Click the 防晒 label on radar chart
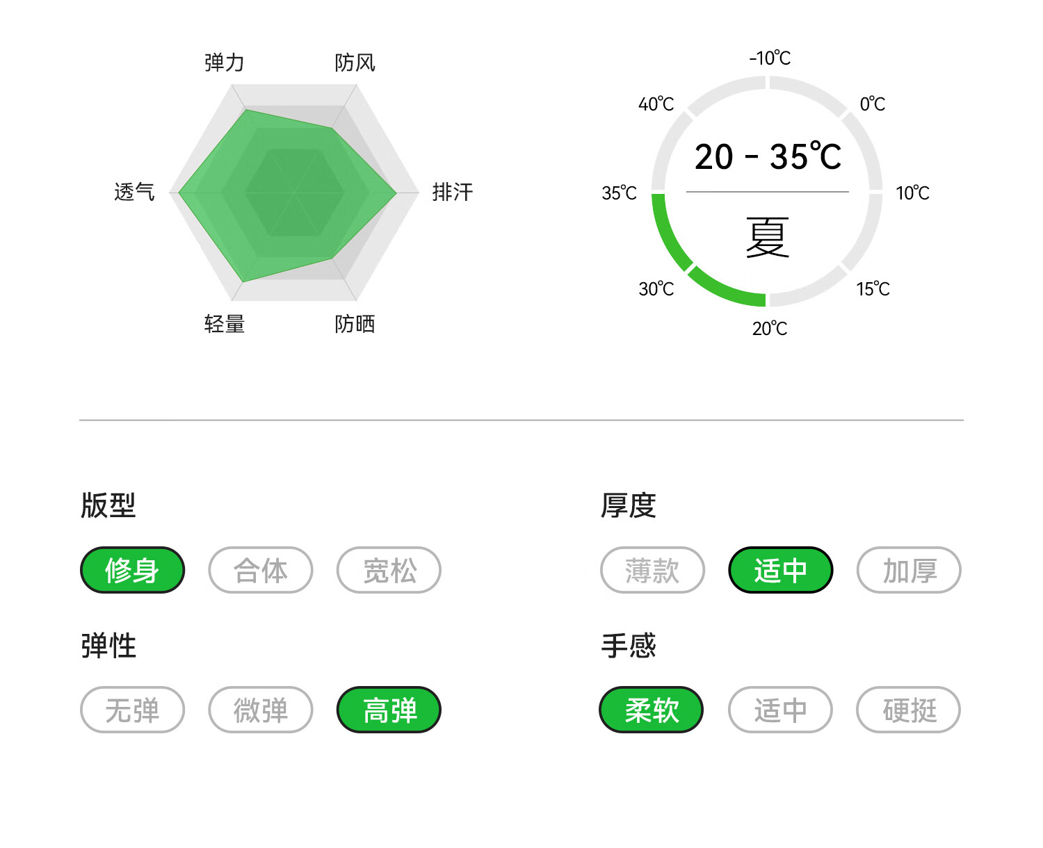1043x848 pixels. click(355, 324)
